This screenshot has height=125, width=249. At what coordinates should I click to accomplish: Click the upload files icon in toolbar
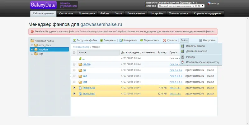click(74, 40)
